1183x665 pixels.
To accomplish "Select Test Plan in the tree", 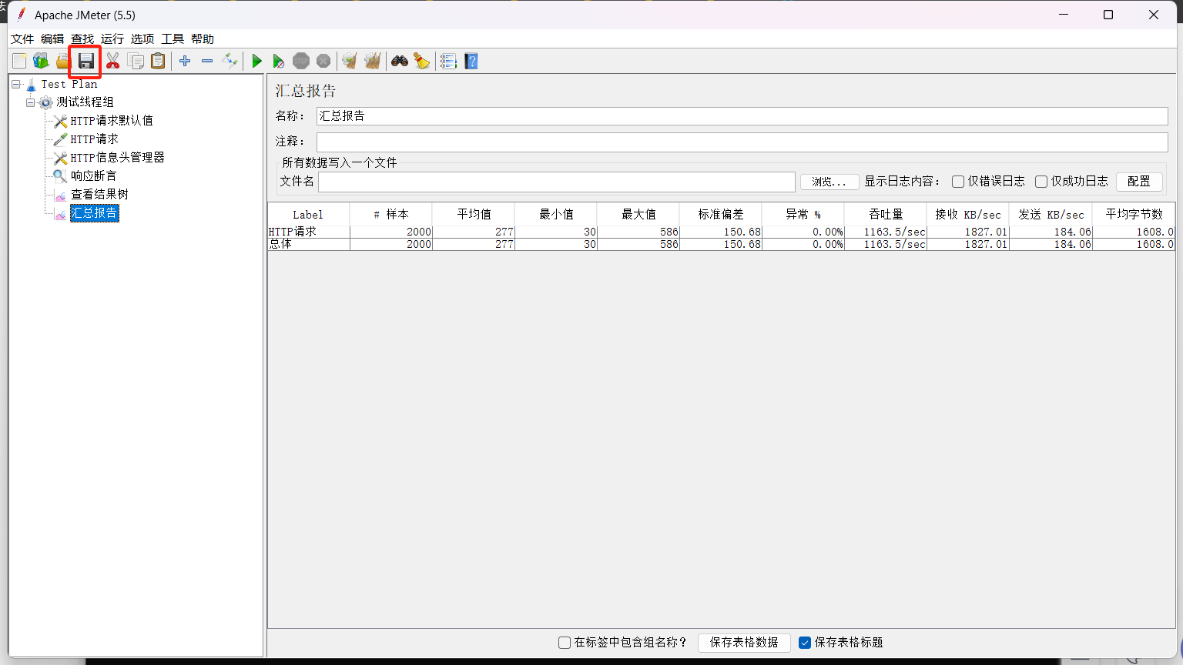I will point(69,84).
